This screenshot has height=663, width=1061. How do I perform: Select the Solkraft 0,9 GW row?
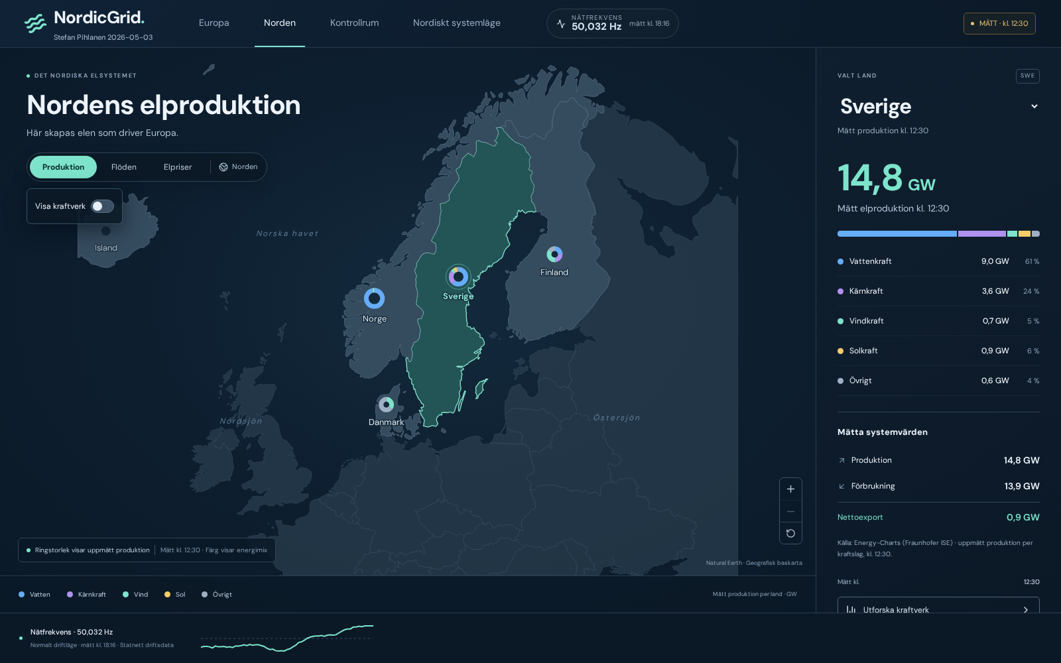point(938,351)
